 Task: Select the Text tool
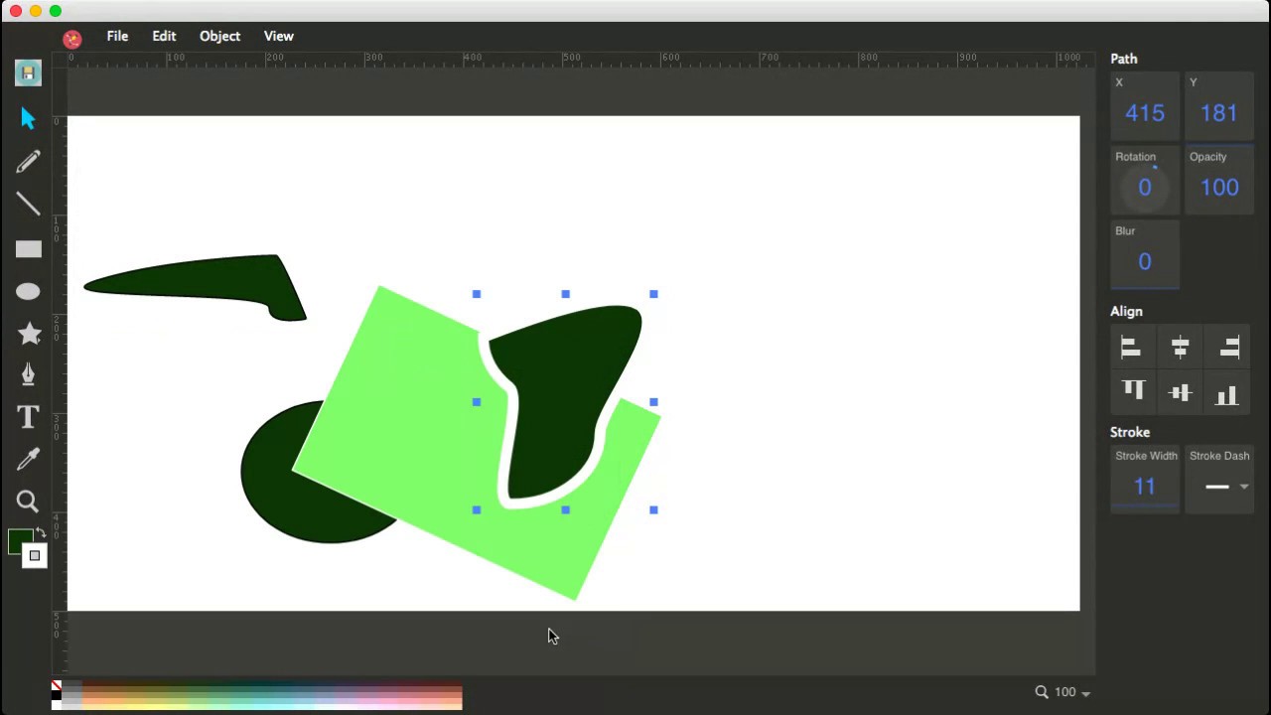pos(27,417)
